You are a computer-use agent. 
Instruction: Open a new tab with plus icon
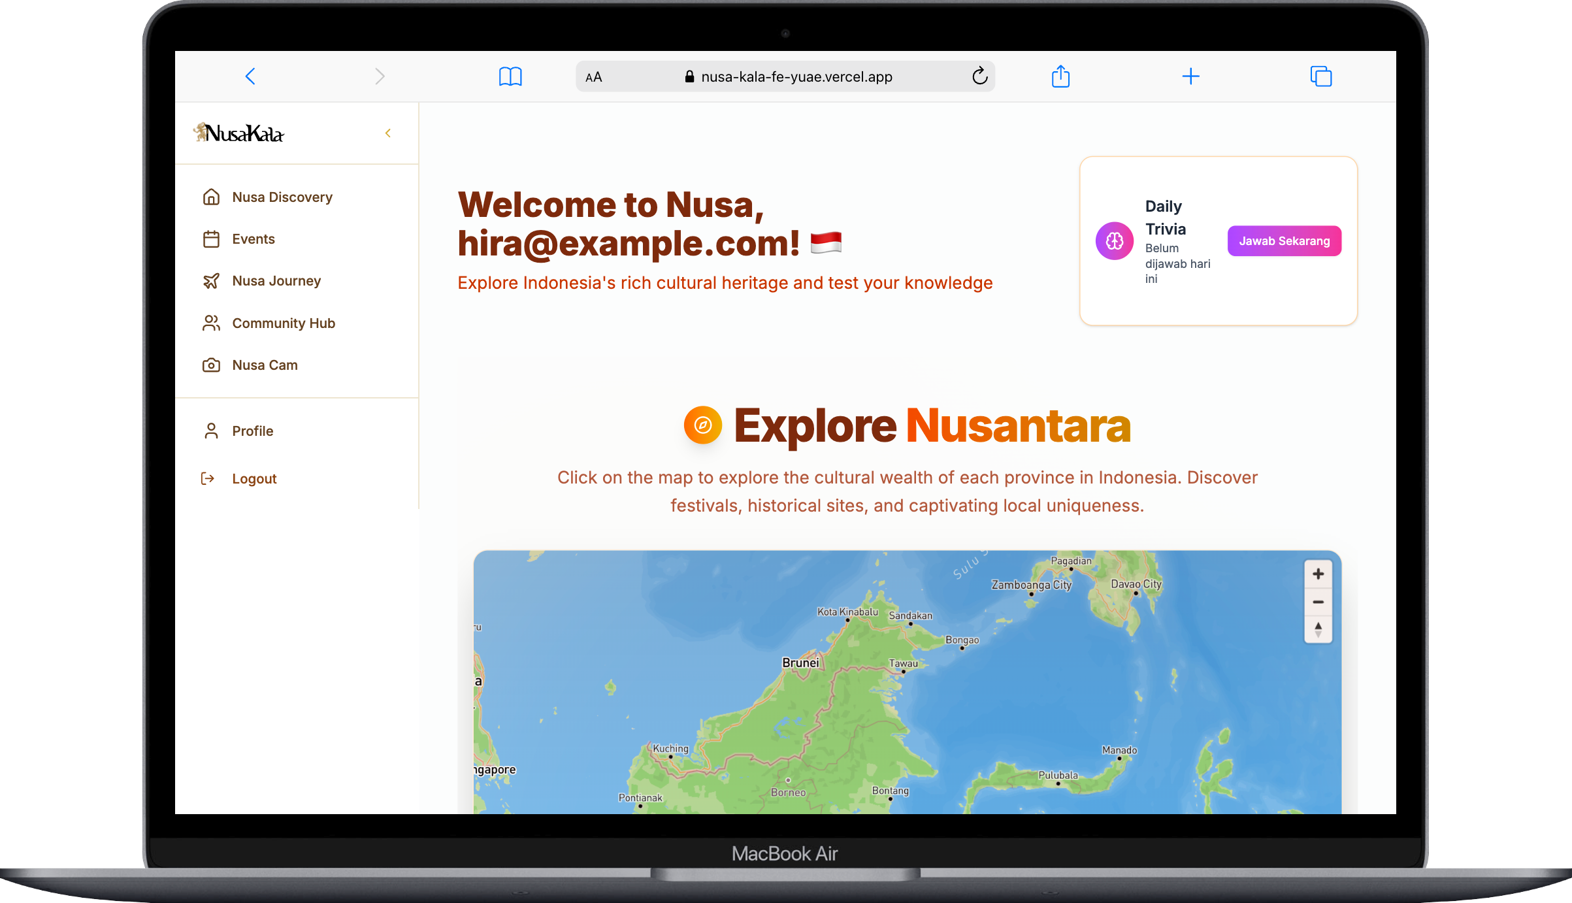pyautogui.click(x=1190, y=76)
